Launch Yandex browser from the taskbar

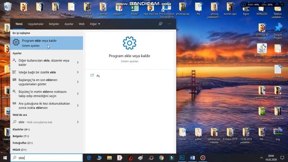[120, 158]
